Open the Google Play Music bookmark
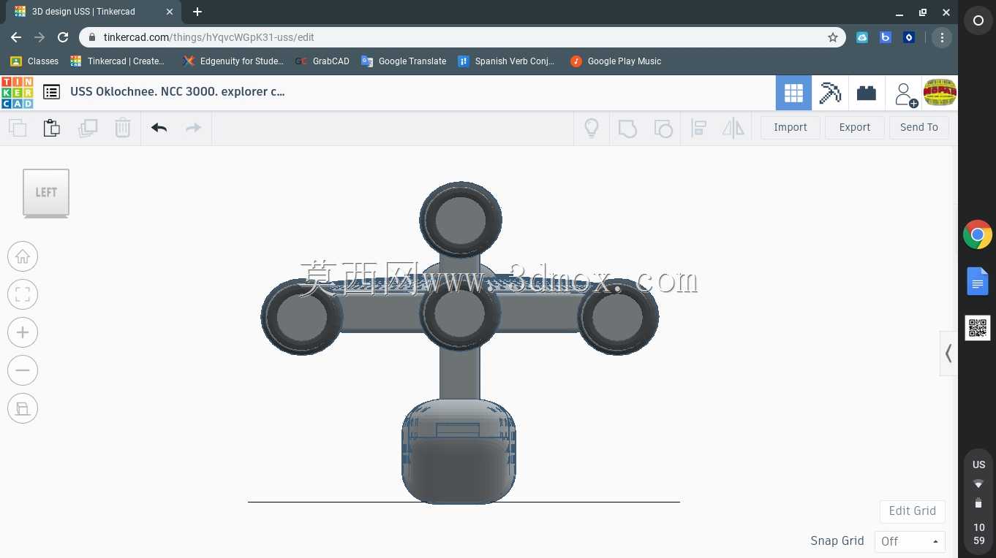The image size is (996, 558). tap(616, 61)
